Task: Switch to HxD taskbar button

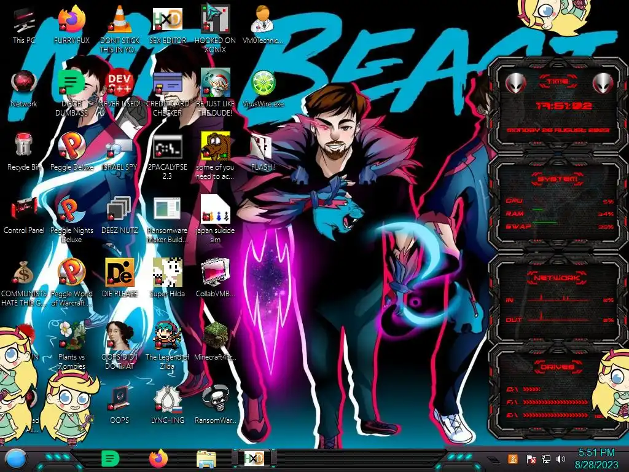Action: 254,458
